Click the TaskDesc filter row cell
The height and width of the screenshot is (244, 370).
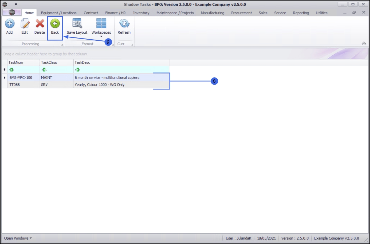click(x=121, y=69)
